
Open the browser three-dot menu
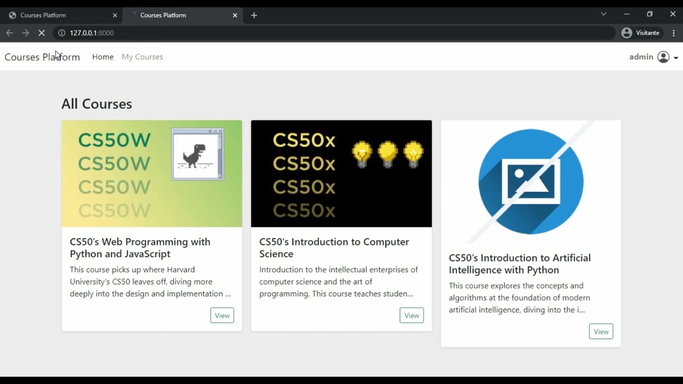674,33
